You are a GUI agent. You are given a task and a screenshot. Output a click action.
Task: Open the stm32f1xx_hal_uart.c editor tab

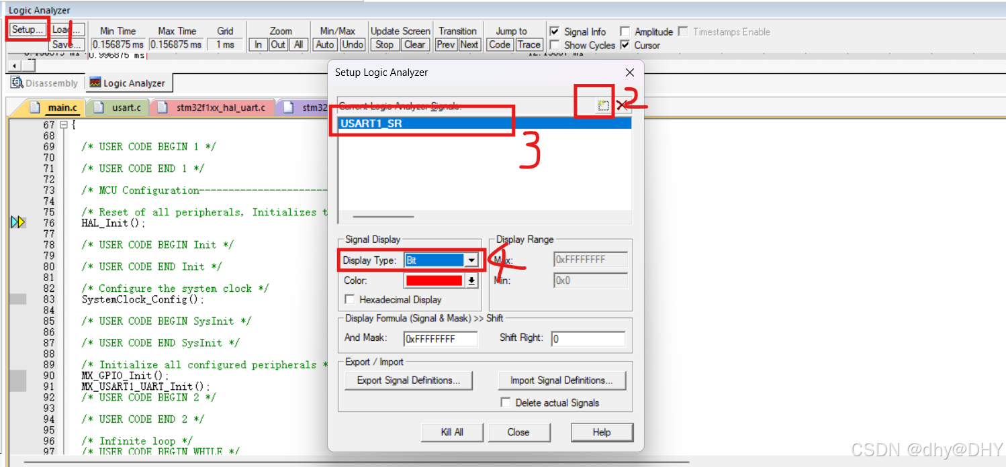(x=213, y=107)
